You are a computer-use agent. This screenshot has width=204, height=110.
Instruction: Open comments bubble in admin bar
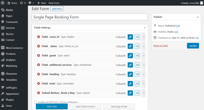coord(31,3)
